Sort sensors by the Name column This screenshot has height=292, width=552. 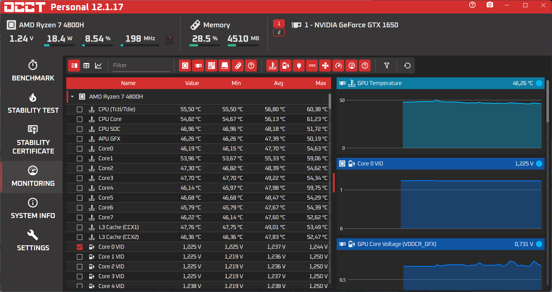click(x=128, y=83)
